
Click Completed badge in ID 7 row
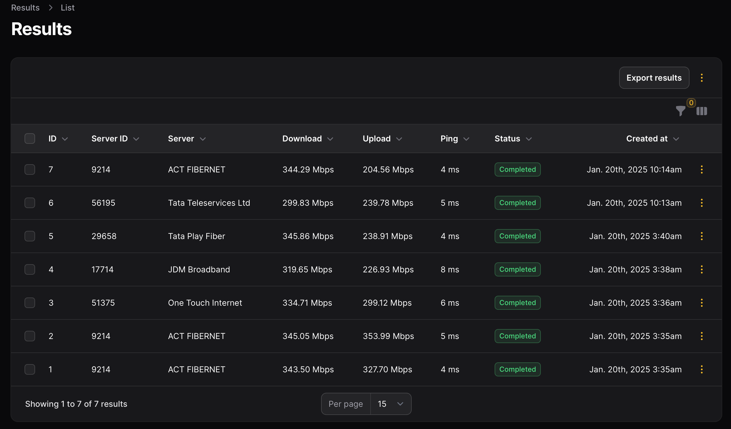[517, 169]
